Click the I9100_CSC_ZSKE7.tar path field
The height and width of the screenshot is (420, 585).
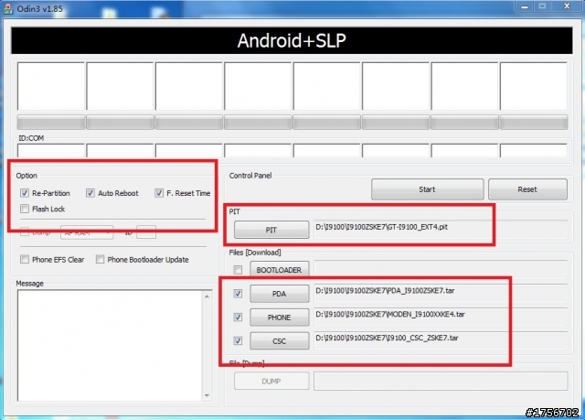[x=441, y=340]
